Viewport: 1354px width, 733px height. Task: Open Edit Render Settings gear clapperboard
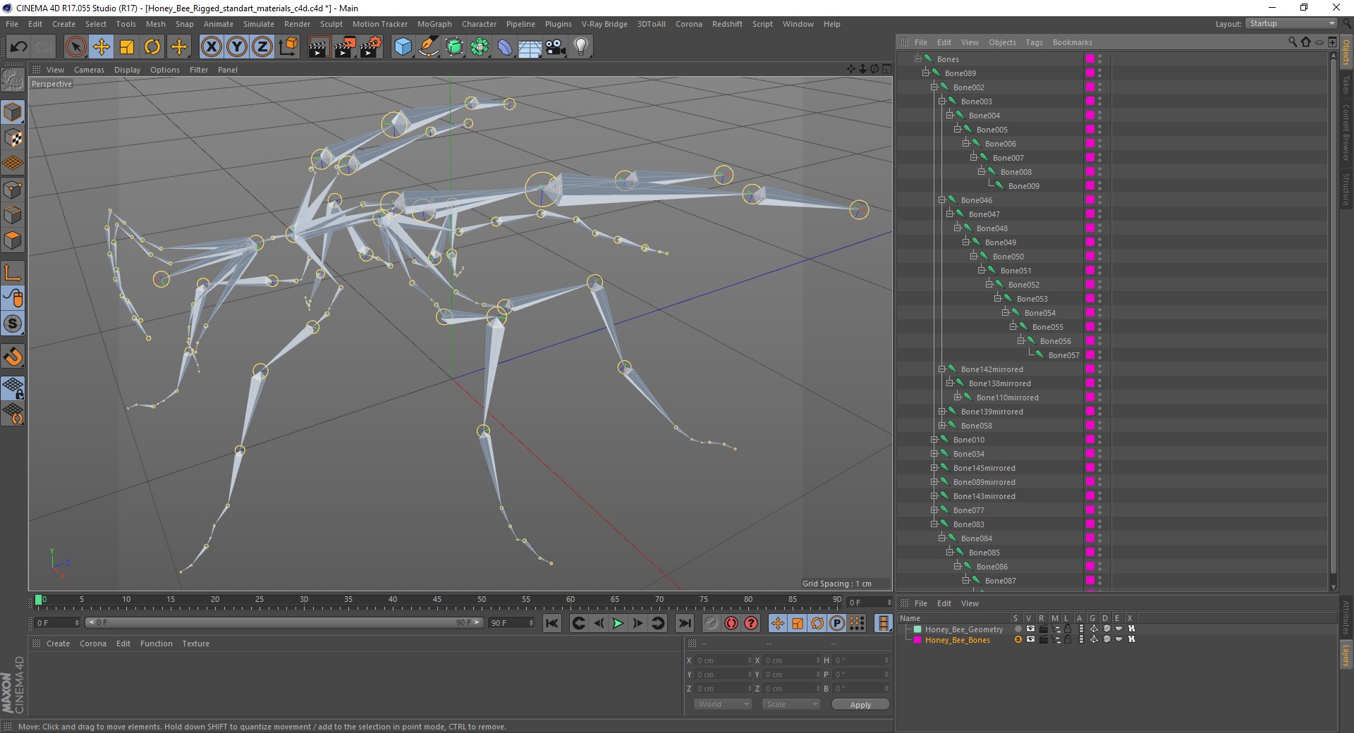click(x=371, y=47)
